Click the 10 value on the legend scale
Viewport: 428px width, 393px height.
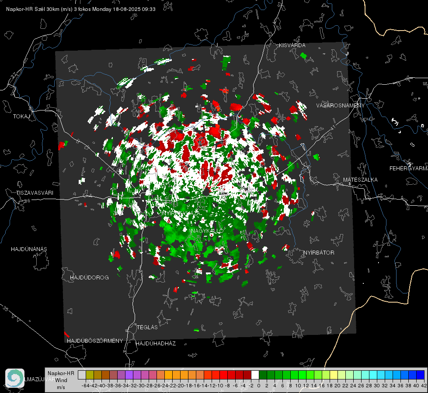pos(298,386)
